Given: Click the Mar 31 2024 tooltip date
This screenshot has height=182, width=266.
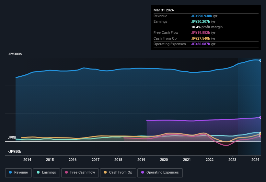Looking at the screenshot, I should [x=164, y=10].
